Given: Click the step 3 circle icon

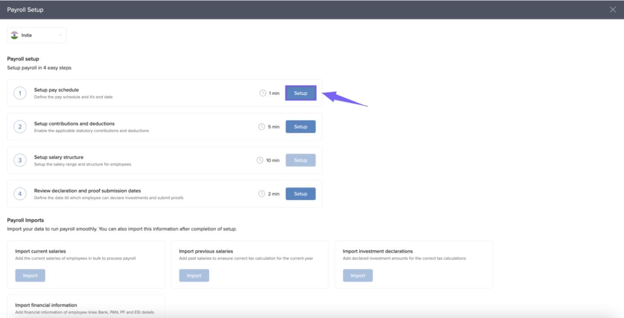Looking at the screenshot, I should (20, 160).
